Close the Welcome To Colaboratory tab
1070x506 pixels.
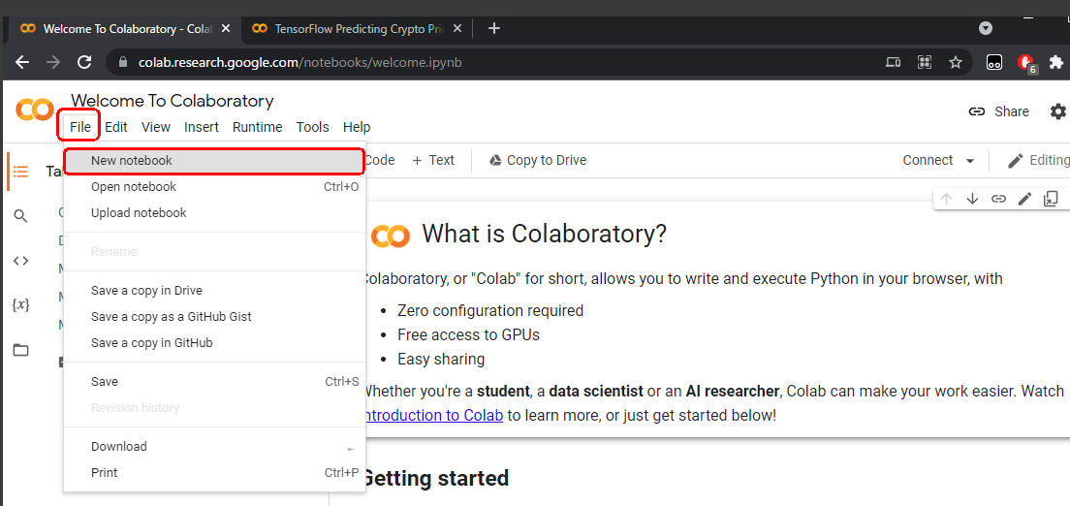(x=226, y=29)
